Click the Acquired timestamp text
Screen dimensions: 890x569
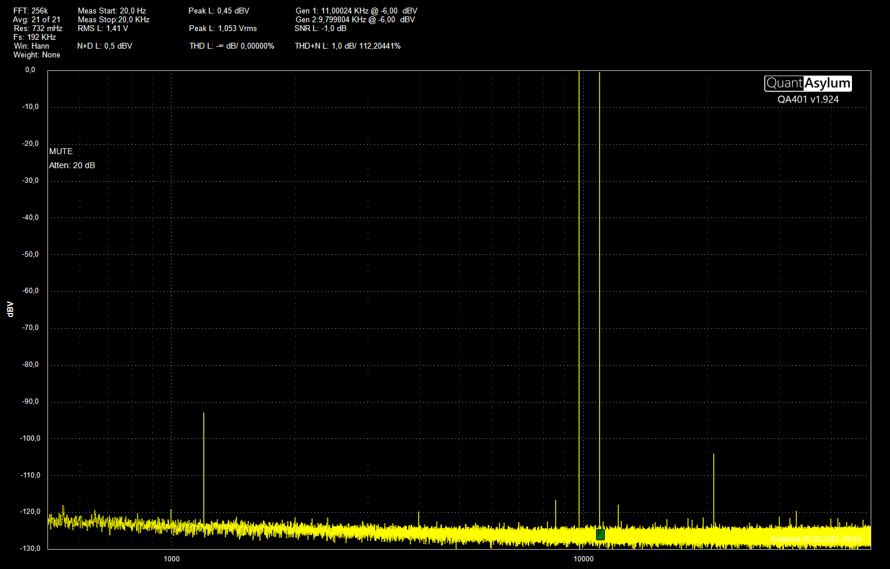(816, 539)
